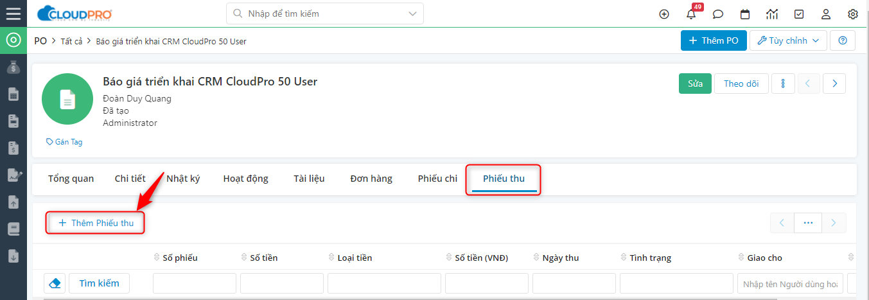869x300 pixels.
Task: Click the eraser clear filter icon
Action: [x=55, y=283]
